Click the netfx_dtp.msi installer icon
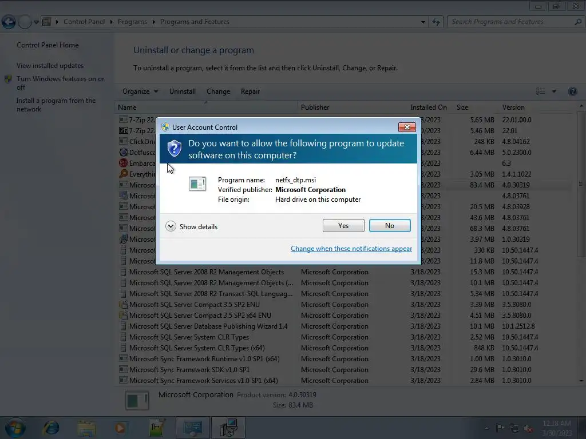Image resolution: width=586 pixels, height=439 pixels. [197, 183]
